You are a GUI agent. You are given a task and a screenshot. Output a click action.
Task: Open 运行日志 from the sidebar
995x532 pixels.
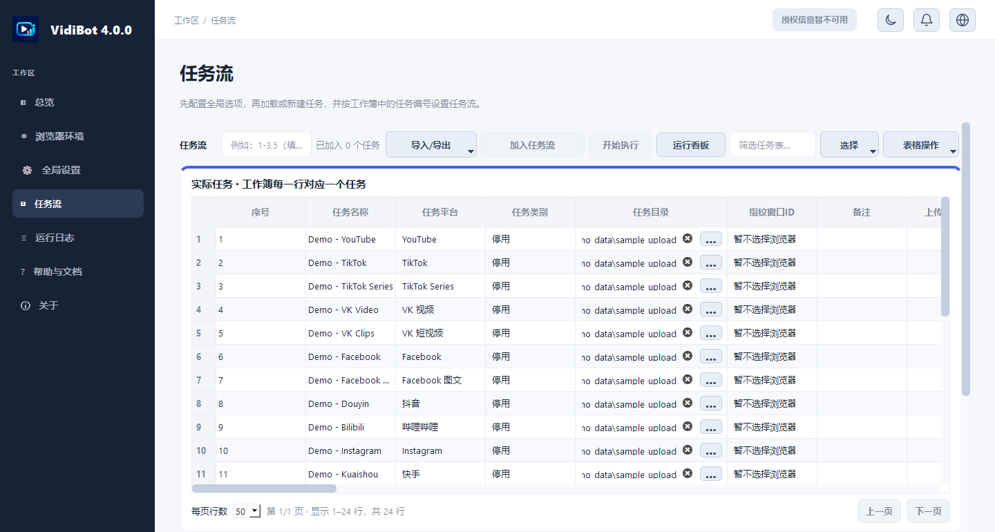[x=78, y=238]
